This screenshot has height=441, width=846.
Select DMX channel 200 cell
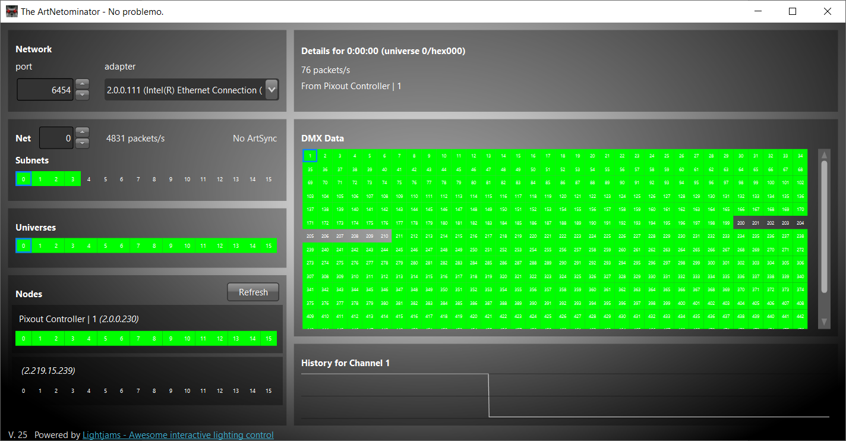(x=740, y=223)
